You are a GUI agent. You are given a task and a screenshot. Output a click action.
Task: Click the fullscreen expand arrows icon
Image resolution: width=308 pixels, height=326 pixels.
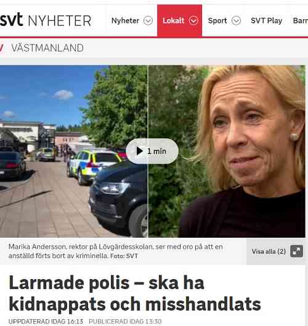tap(296, 251)
